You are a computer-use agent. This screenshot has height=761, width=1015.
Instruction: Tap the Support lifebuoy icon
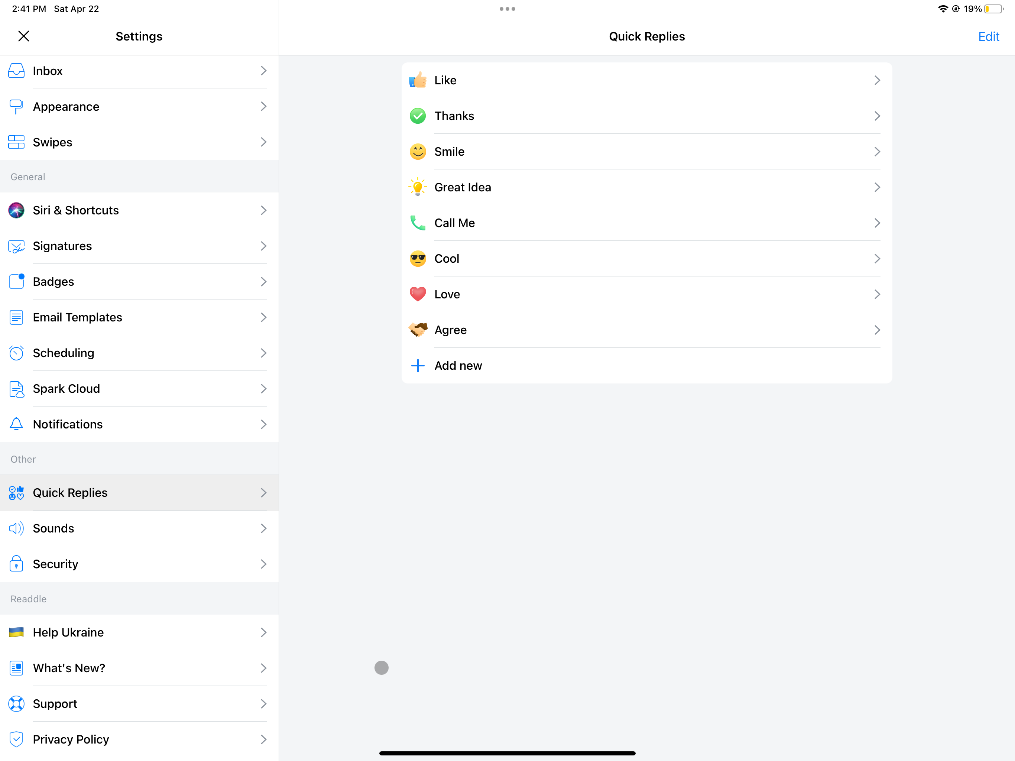tap(16, 704)
